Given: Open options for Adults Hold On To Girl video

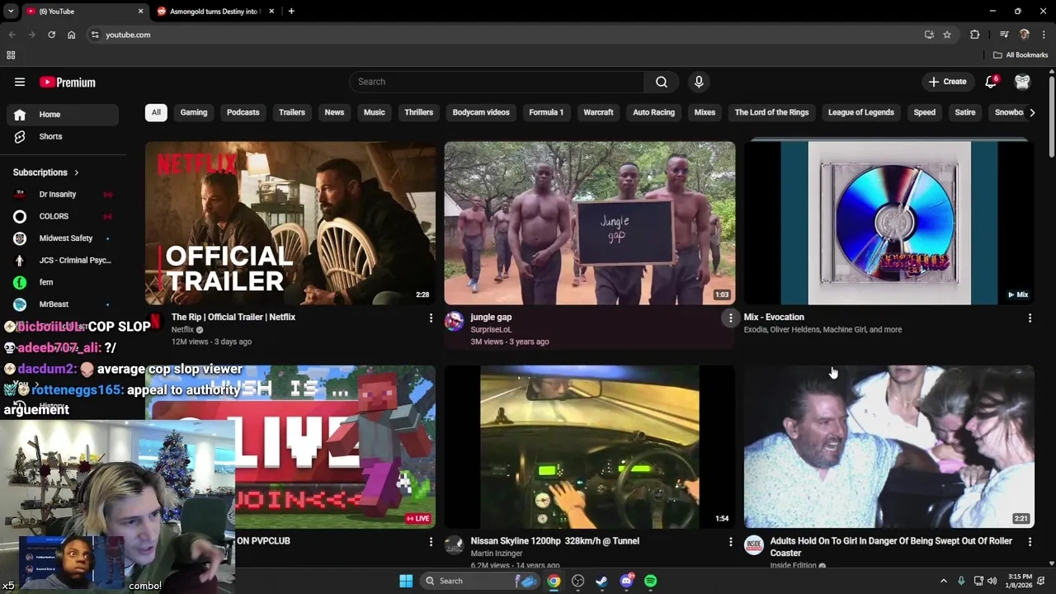Looking at the screenshot, I should coord(1030,542).
